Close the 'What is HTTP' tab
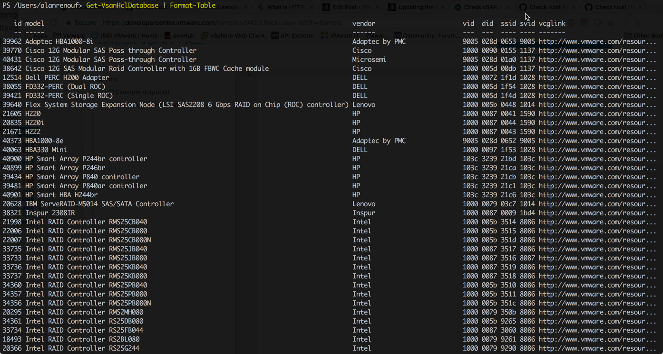The height and width of the screenshot is (354, 663). tap(311, 7)
